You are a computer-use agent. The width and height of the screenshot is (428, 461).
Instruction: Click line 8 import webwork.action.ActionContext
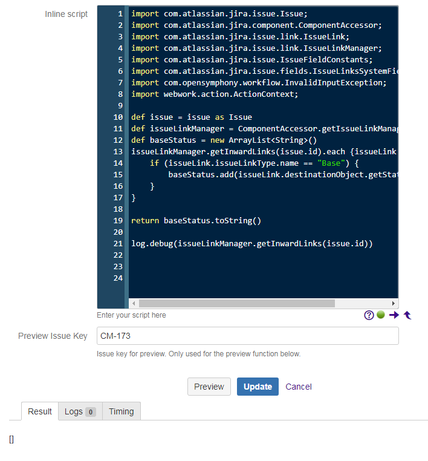[x=215, y=94]
